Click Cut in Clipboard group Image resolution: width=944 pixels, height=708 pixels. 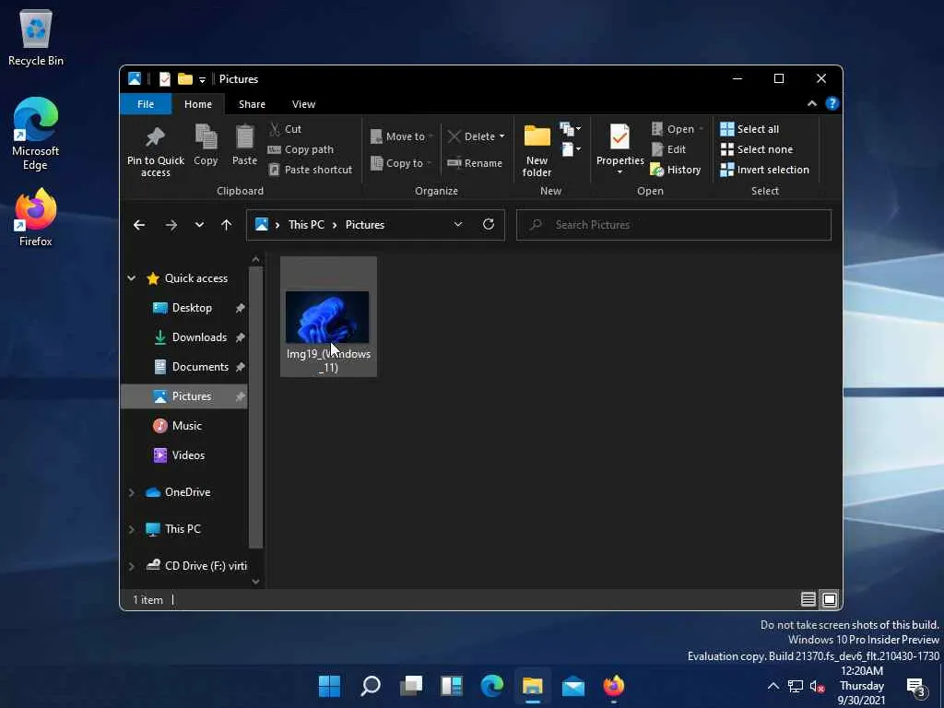click(x=285, y=129)
